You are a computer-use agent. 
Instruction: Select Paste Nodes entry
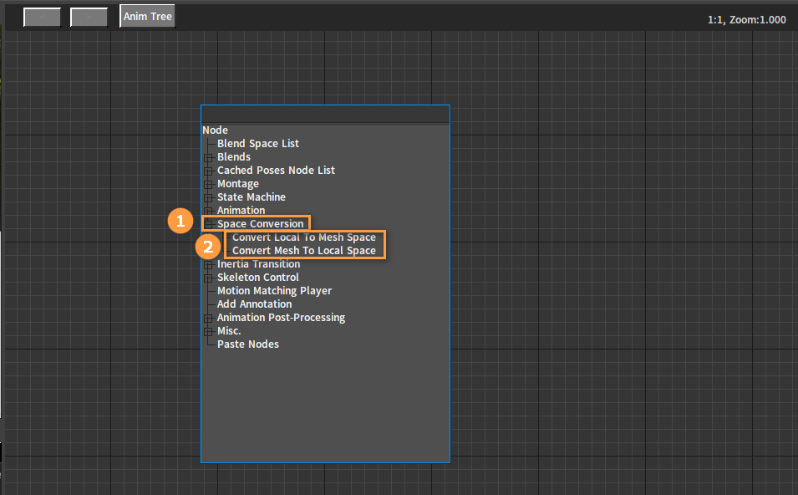248,344
